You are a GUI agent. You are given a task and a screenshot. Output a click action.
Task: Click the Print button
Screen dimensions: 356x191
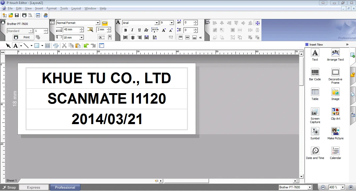[x=23, y=37]
